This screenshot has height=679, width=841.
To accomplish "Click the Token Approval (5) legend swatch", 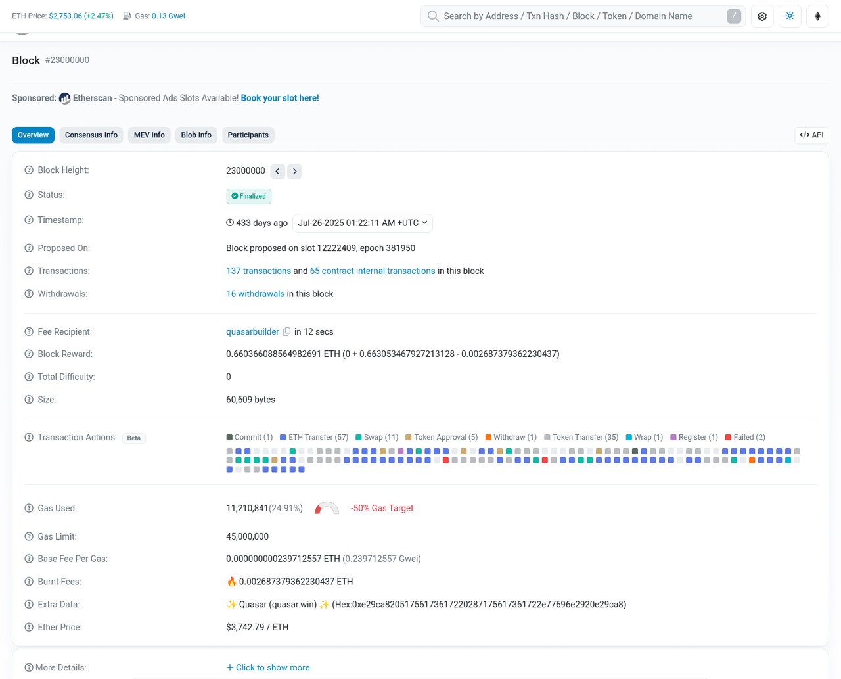I will pos(409,438).
